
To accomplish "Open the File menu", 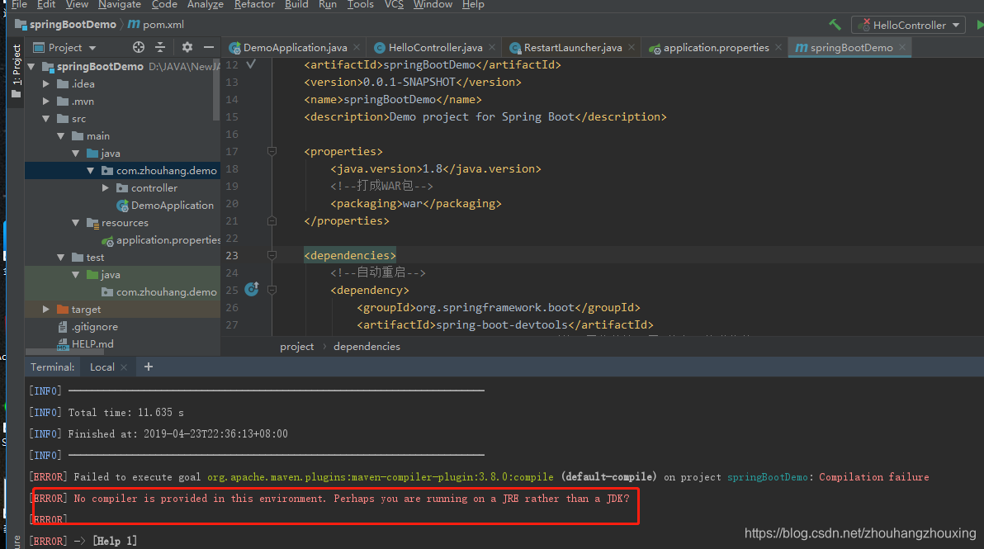I will click(20, 4).
